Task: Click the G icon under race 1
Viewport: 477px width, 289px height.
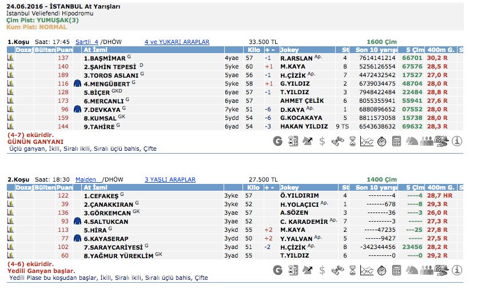Action: 278,141
